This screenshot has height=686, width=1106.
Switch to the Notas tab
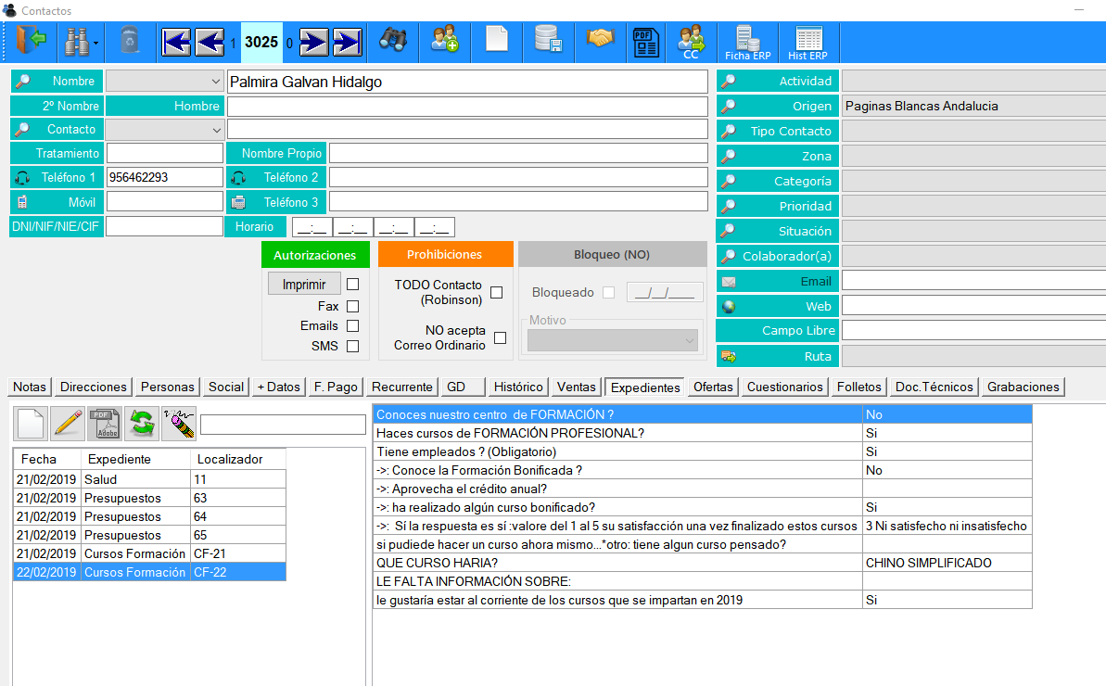tap(30, 387)
